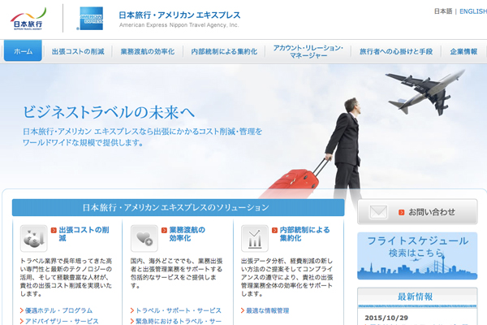Click the money bags cost reduction icon
The height and width of the screenshot is (325, 487).
(x=33, y=239)
